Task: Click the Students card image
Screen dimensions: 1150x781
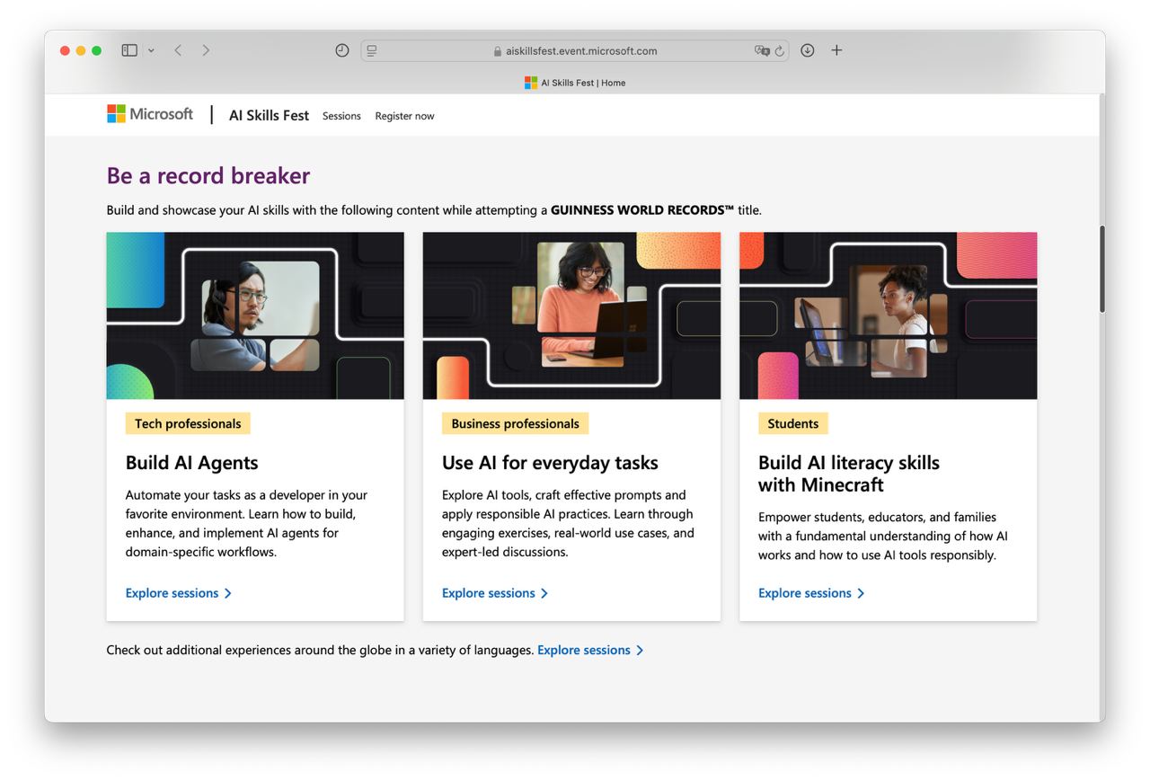Action: pos(888,315)
